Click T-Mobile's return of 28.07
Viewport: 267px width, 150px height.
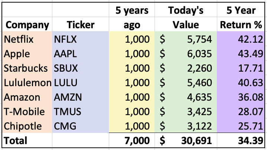click(x=241, y=111)
